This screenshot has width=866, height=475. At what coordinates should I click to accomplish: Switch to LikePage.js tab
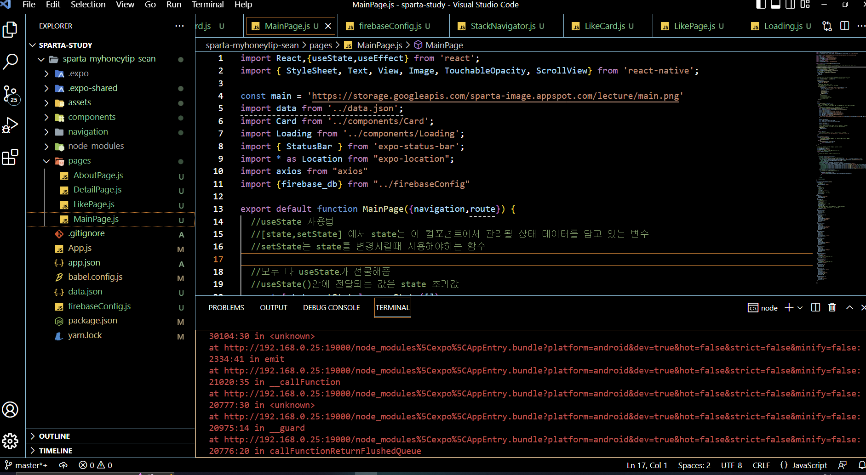tap(699, 26)
